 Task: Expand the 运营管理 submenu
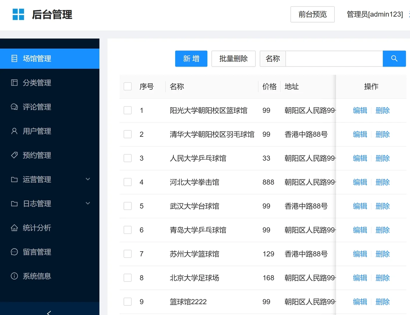(x=88, y=179)
